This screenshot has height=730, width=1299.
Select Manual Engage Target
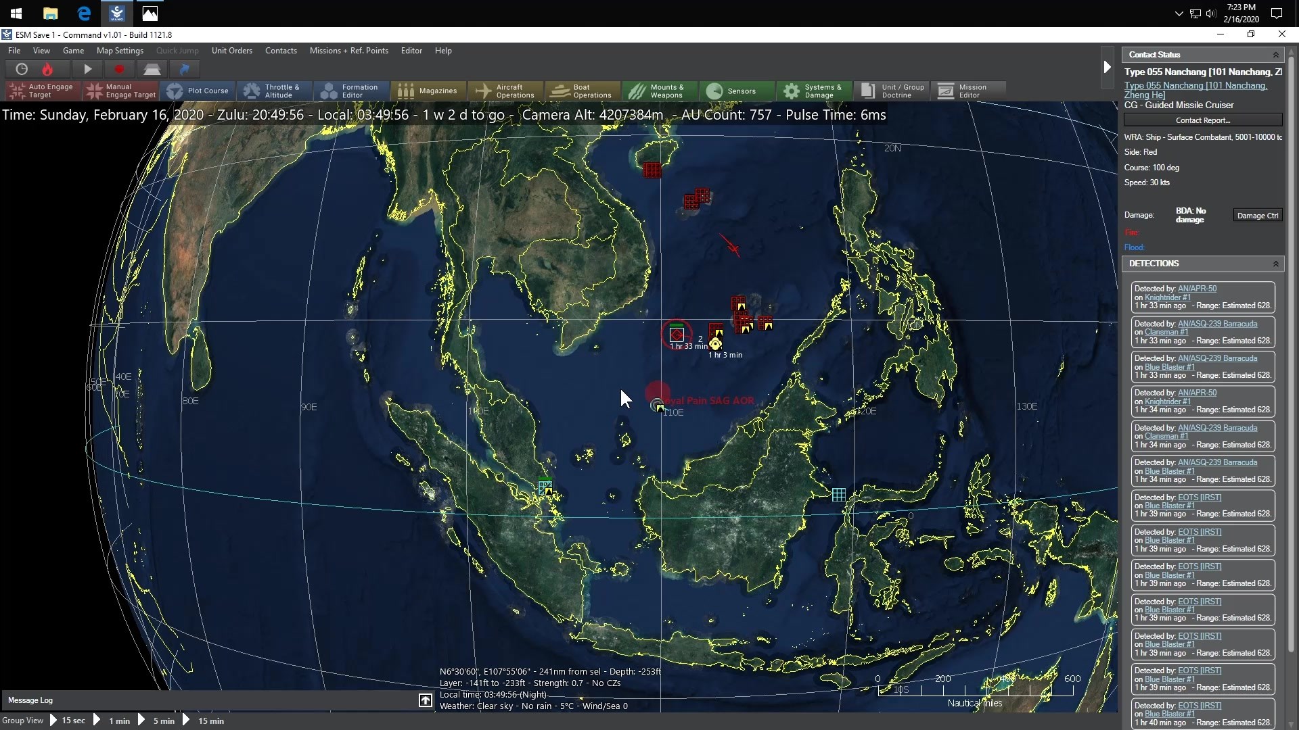[x=120, y=91]
